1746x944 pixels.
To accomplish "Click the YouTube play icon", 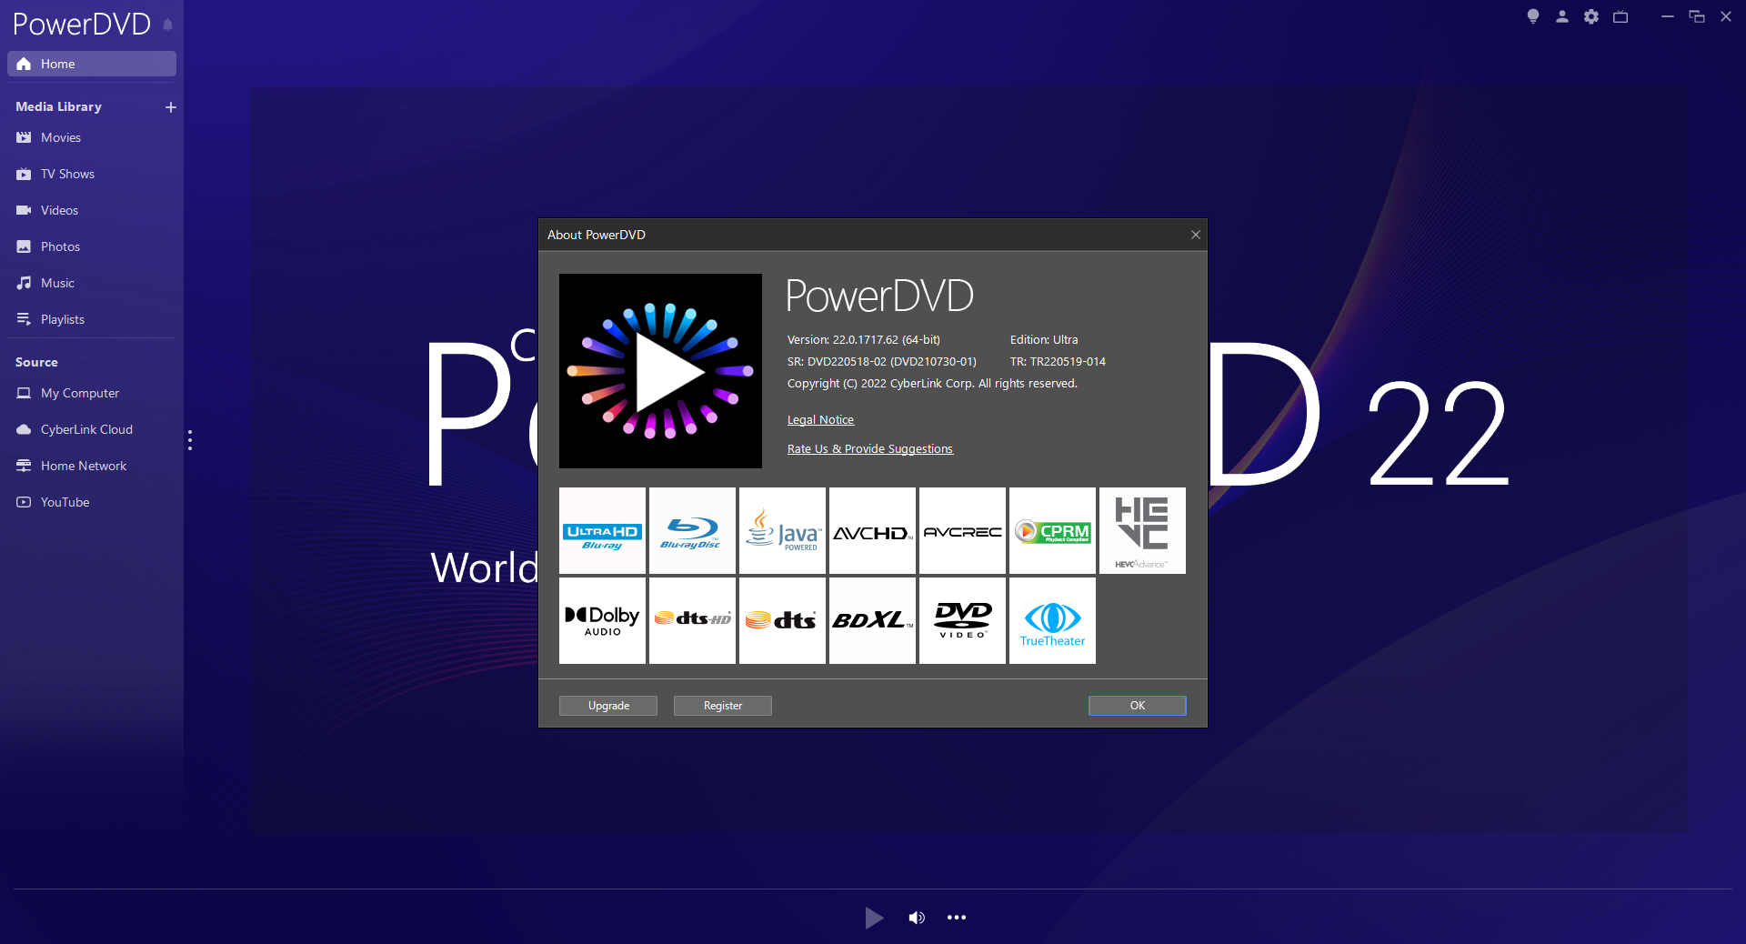I will click(x=24, y=502).
